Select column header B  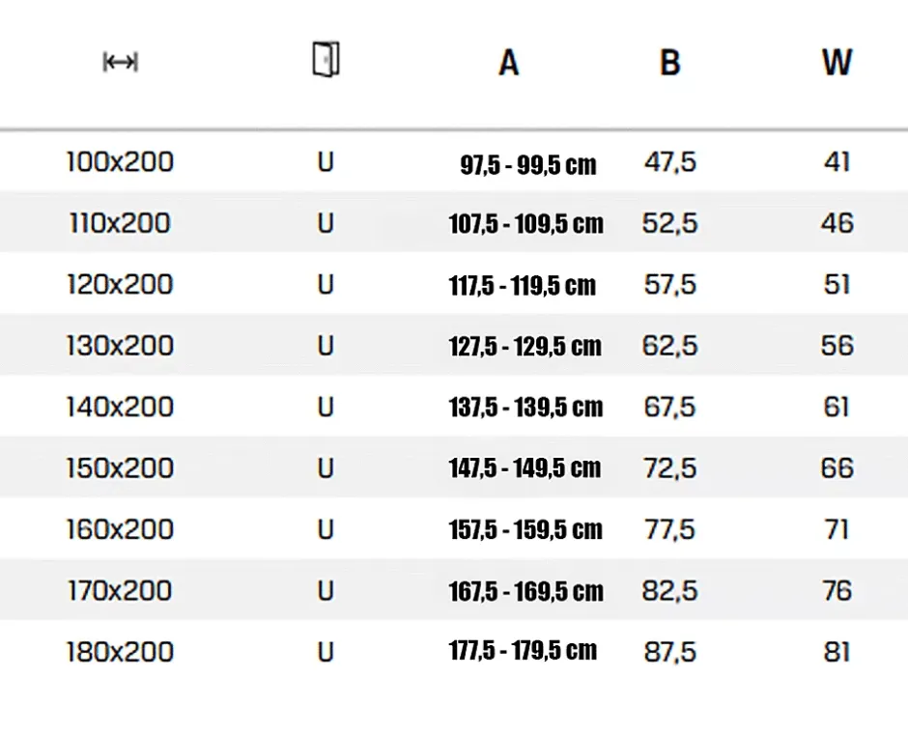pos(670,63)
